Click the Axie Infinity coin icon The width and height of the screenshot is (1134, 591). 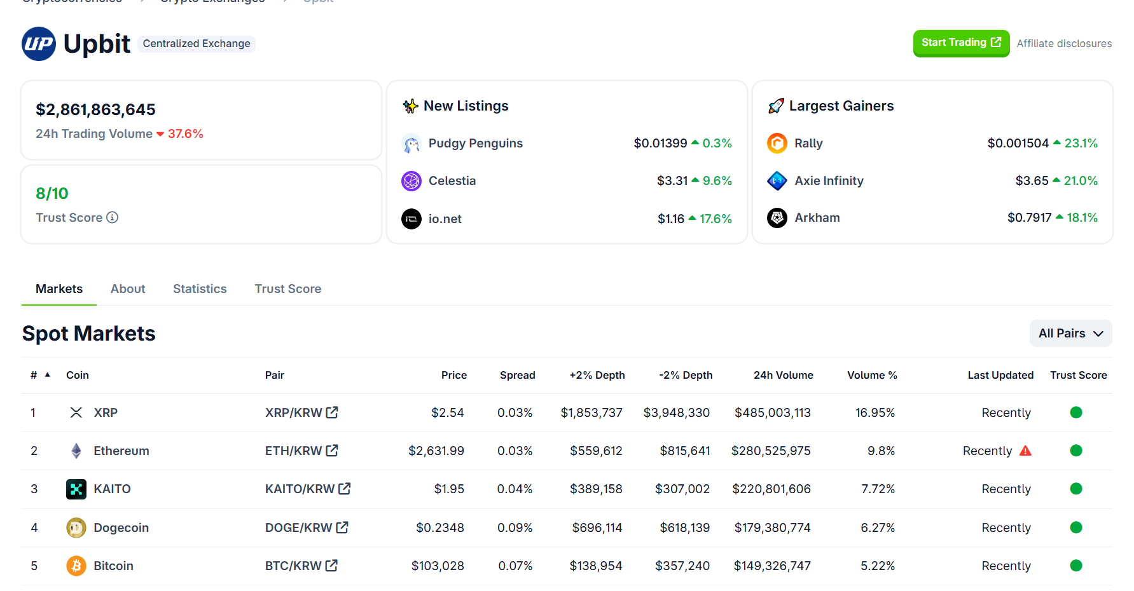tap(777, 181)
